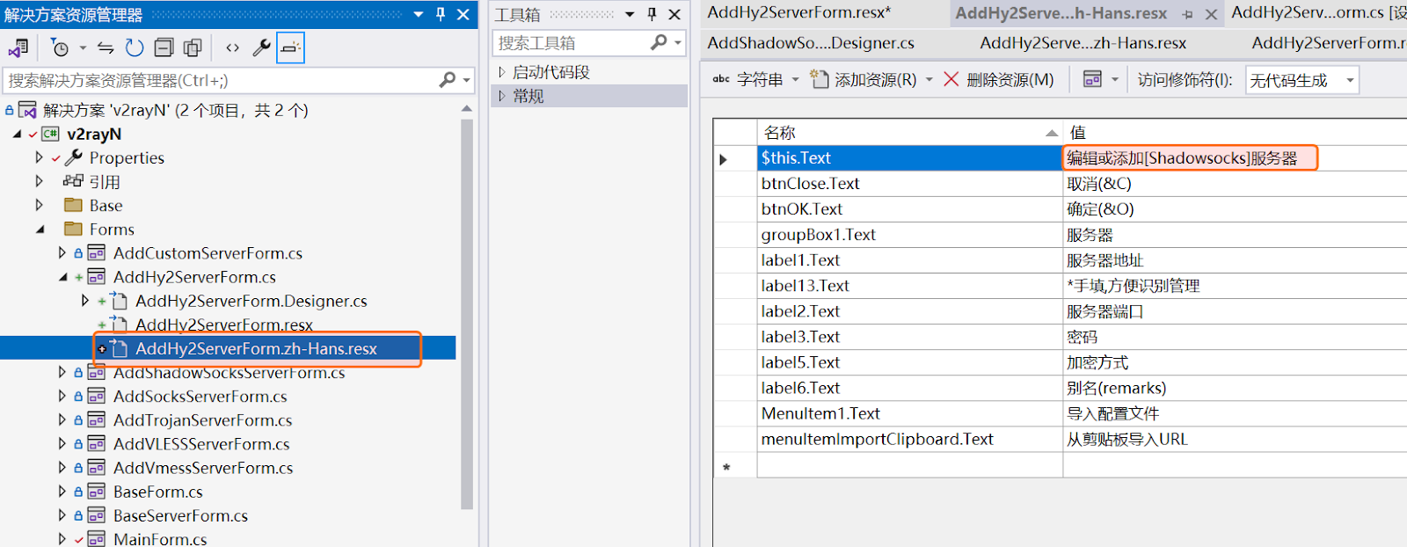Expand the Base folder node
Screen dimensions: 1407x547
pyautogui.click(x=39, y=206)
